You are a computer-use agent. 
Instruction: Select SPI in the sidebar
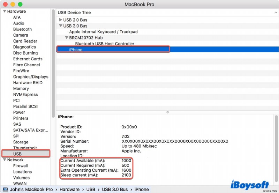16,136
